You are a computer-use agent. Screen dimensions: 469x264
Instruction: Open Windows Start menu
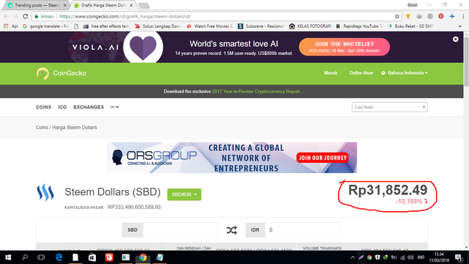8,257
